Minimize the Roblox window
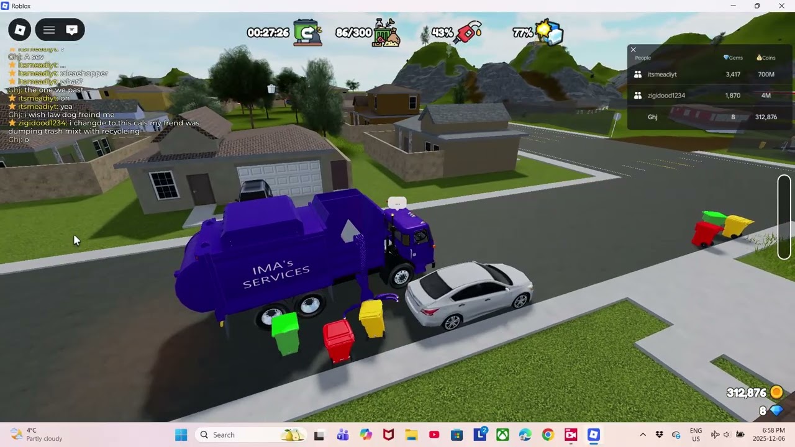This screenshot has height=447, width=795. click(733, 6)
